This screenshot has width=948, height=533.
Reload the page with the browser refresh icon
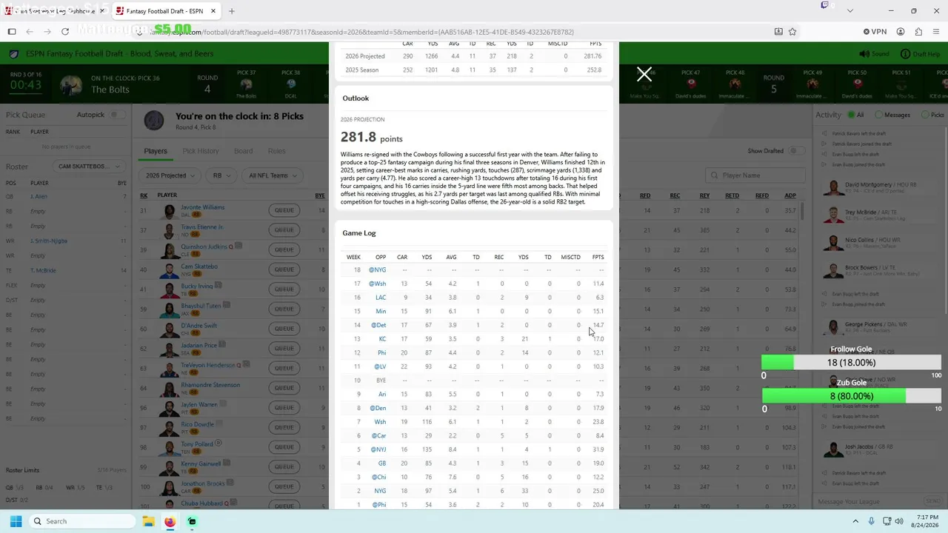(65, 32)
